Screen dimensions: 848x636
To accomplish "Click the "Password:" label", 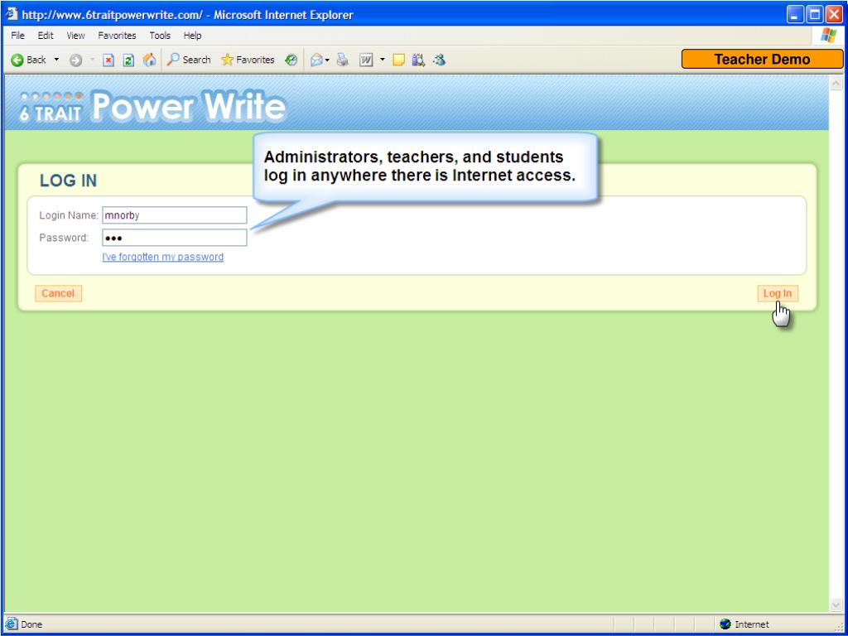I will click(x=64, y=238).
